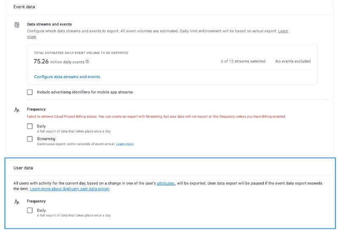Click the help icon beside million daily events
This screenshot has height=233, width=338.
pos(87,62)
